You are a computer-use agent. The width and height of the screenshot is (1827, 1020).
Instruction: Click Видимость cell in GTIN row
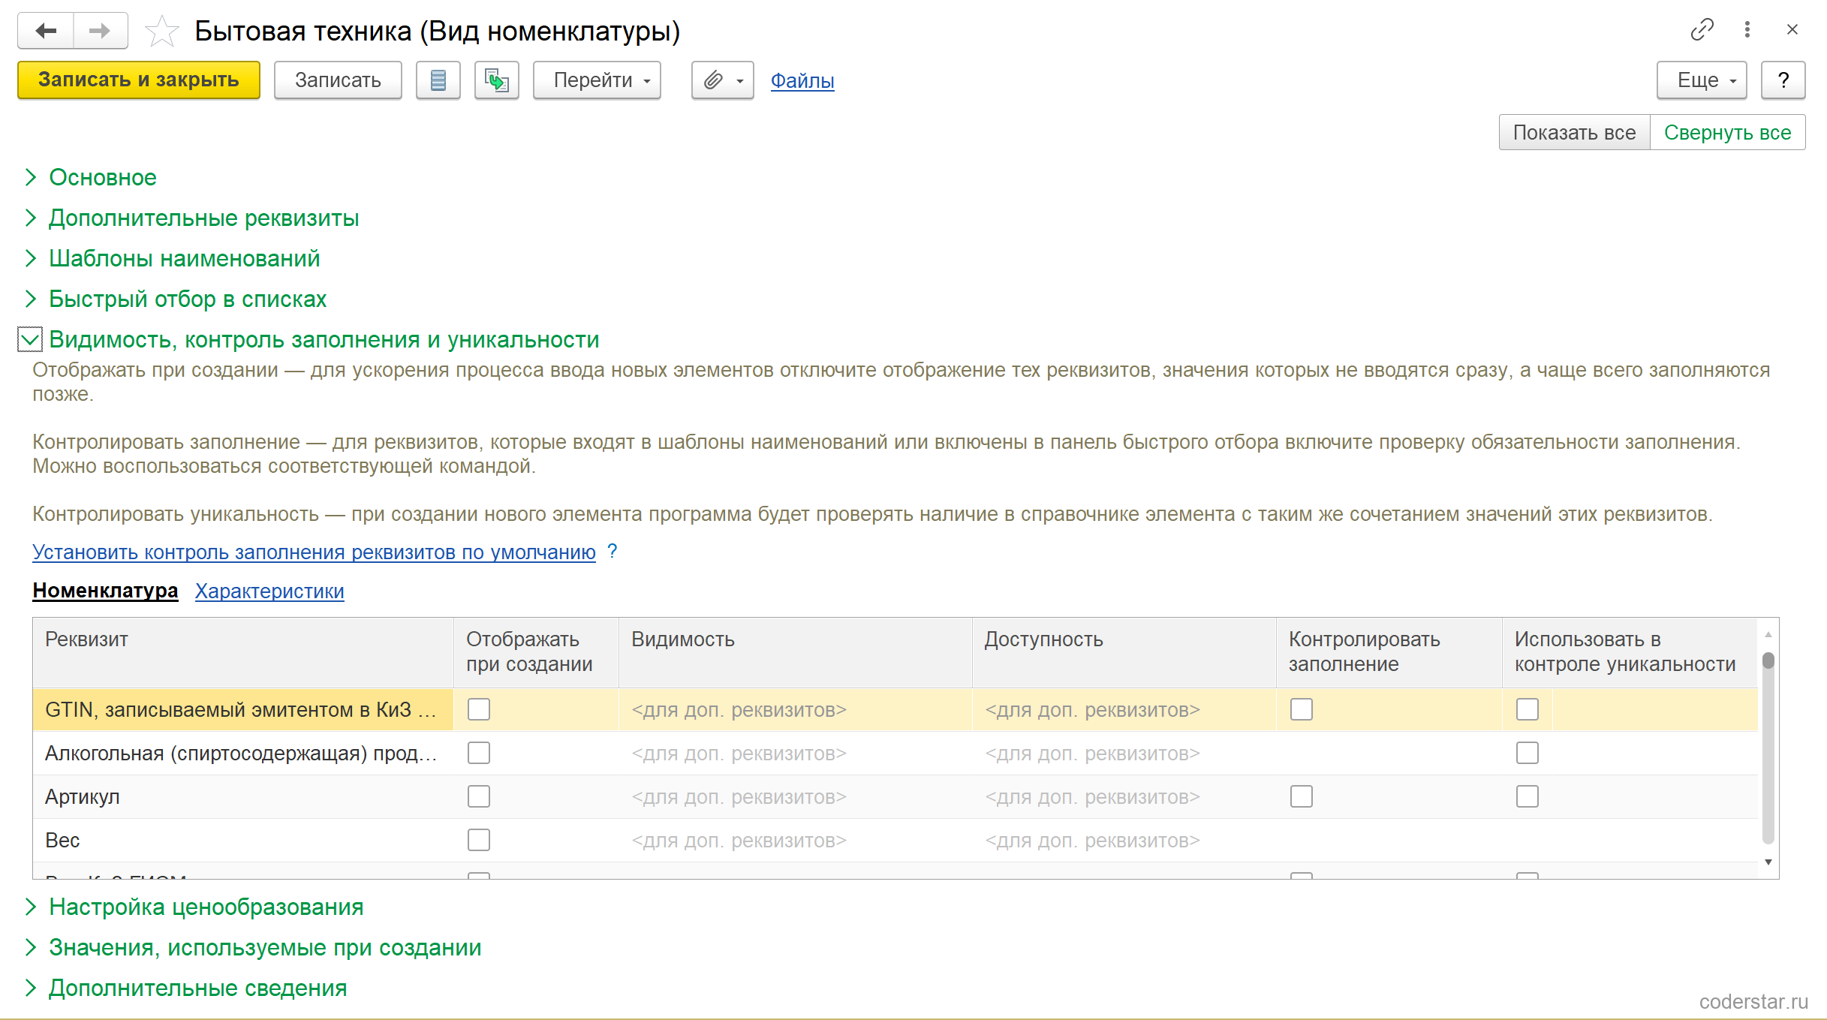point(795,709)
